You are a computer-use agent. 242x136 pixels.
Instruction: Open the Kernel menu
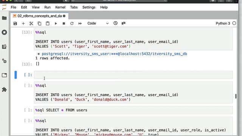[x=60, y=7]
